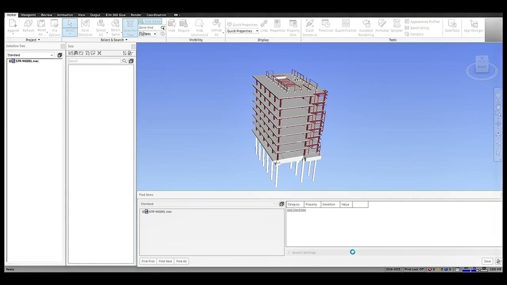This screenshot has width=507, height=285.
Task: Click the Pivot Lock: Off status
Action: 414,270
